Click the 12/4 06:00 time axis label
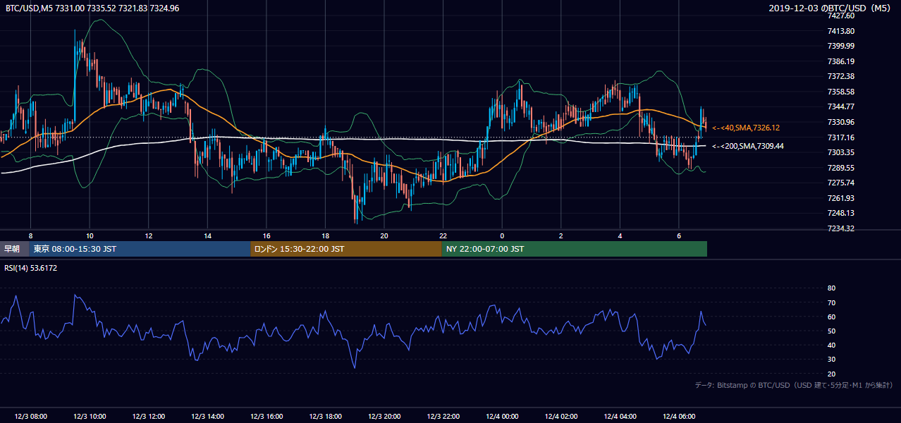 (678, 416)
